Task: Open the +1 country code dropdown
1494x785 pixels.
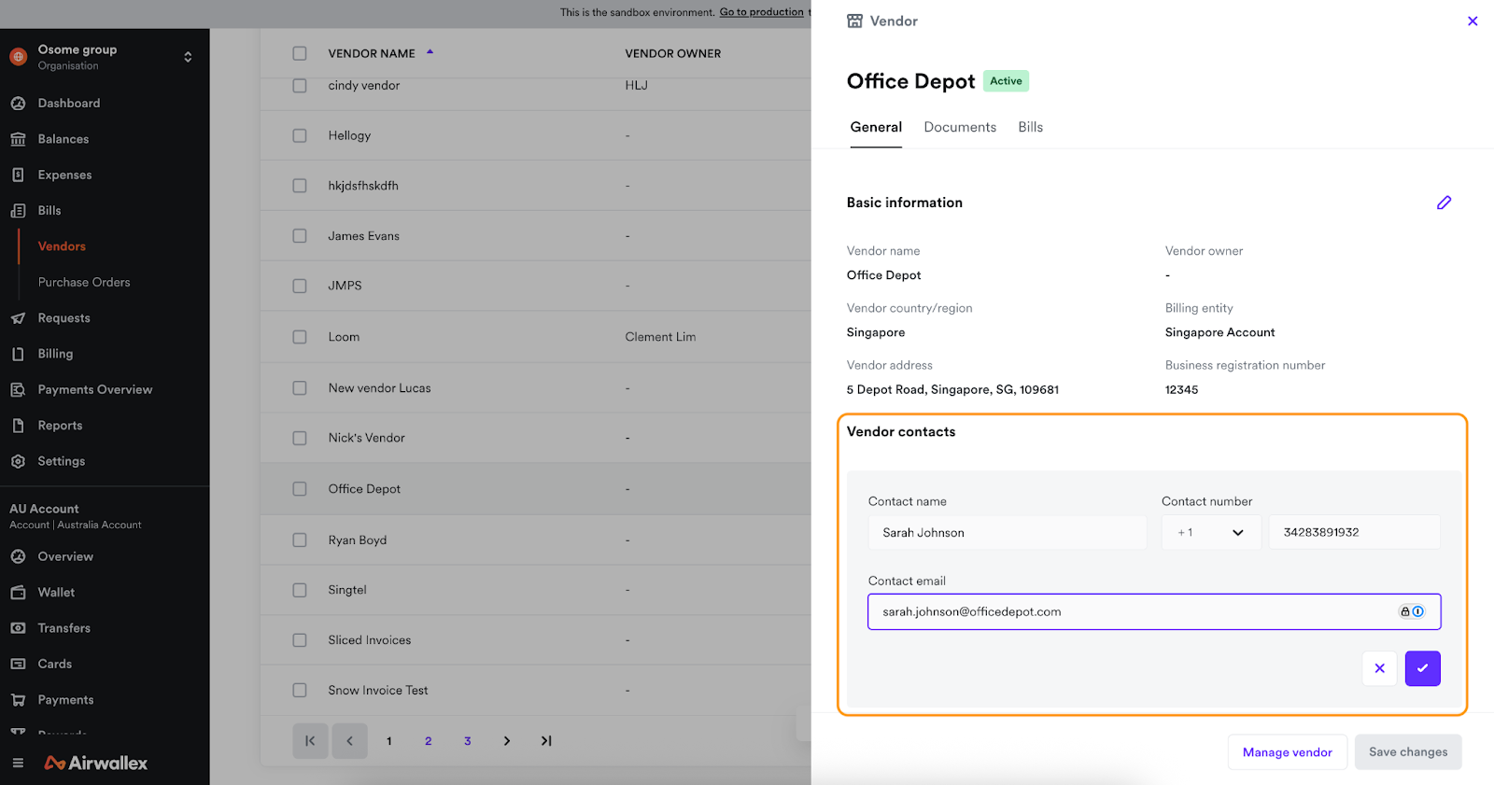Action: tap(1211, 532)
